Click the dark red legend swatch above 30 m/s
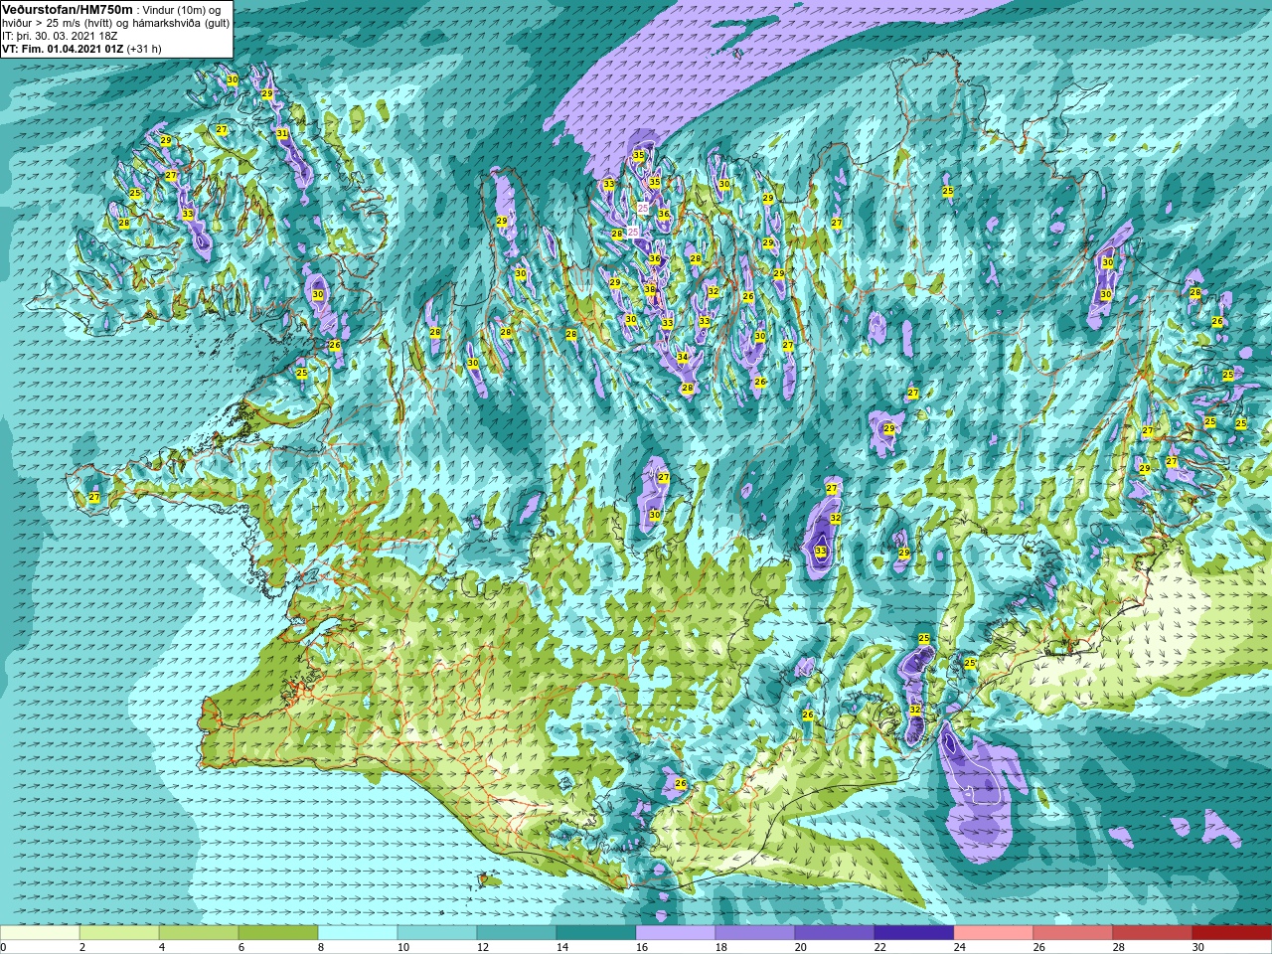1272x954 pixels. pos(1232,933)
